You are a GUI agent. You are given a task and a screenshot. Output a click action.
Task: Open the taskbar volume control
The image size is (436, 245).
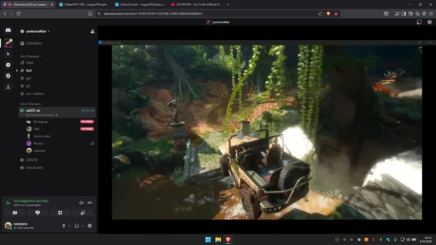[x=408, y=240]
